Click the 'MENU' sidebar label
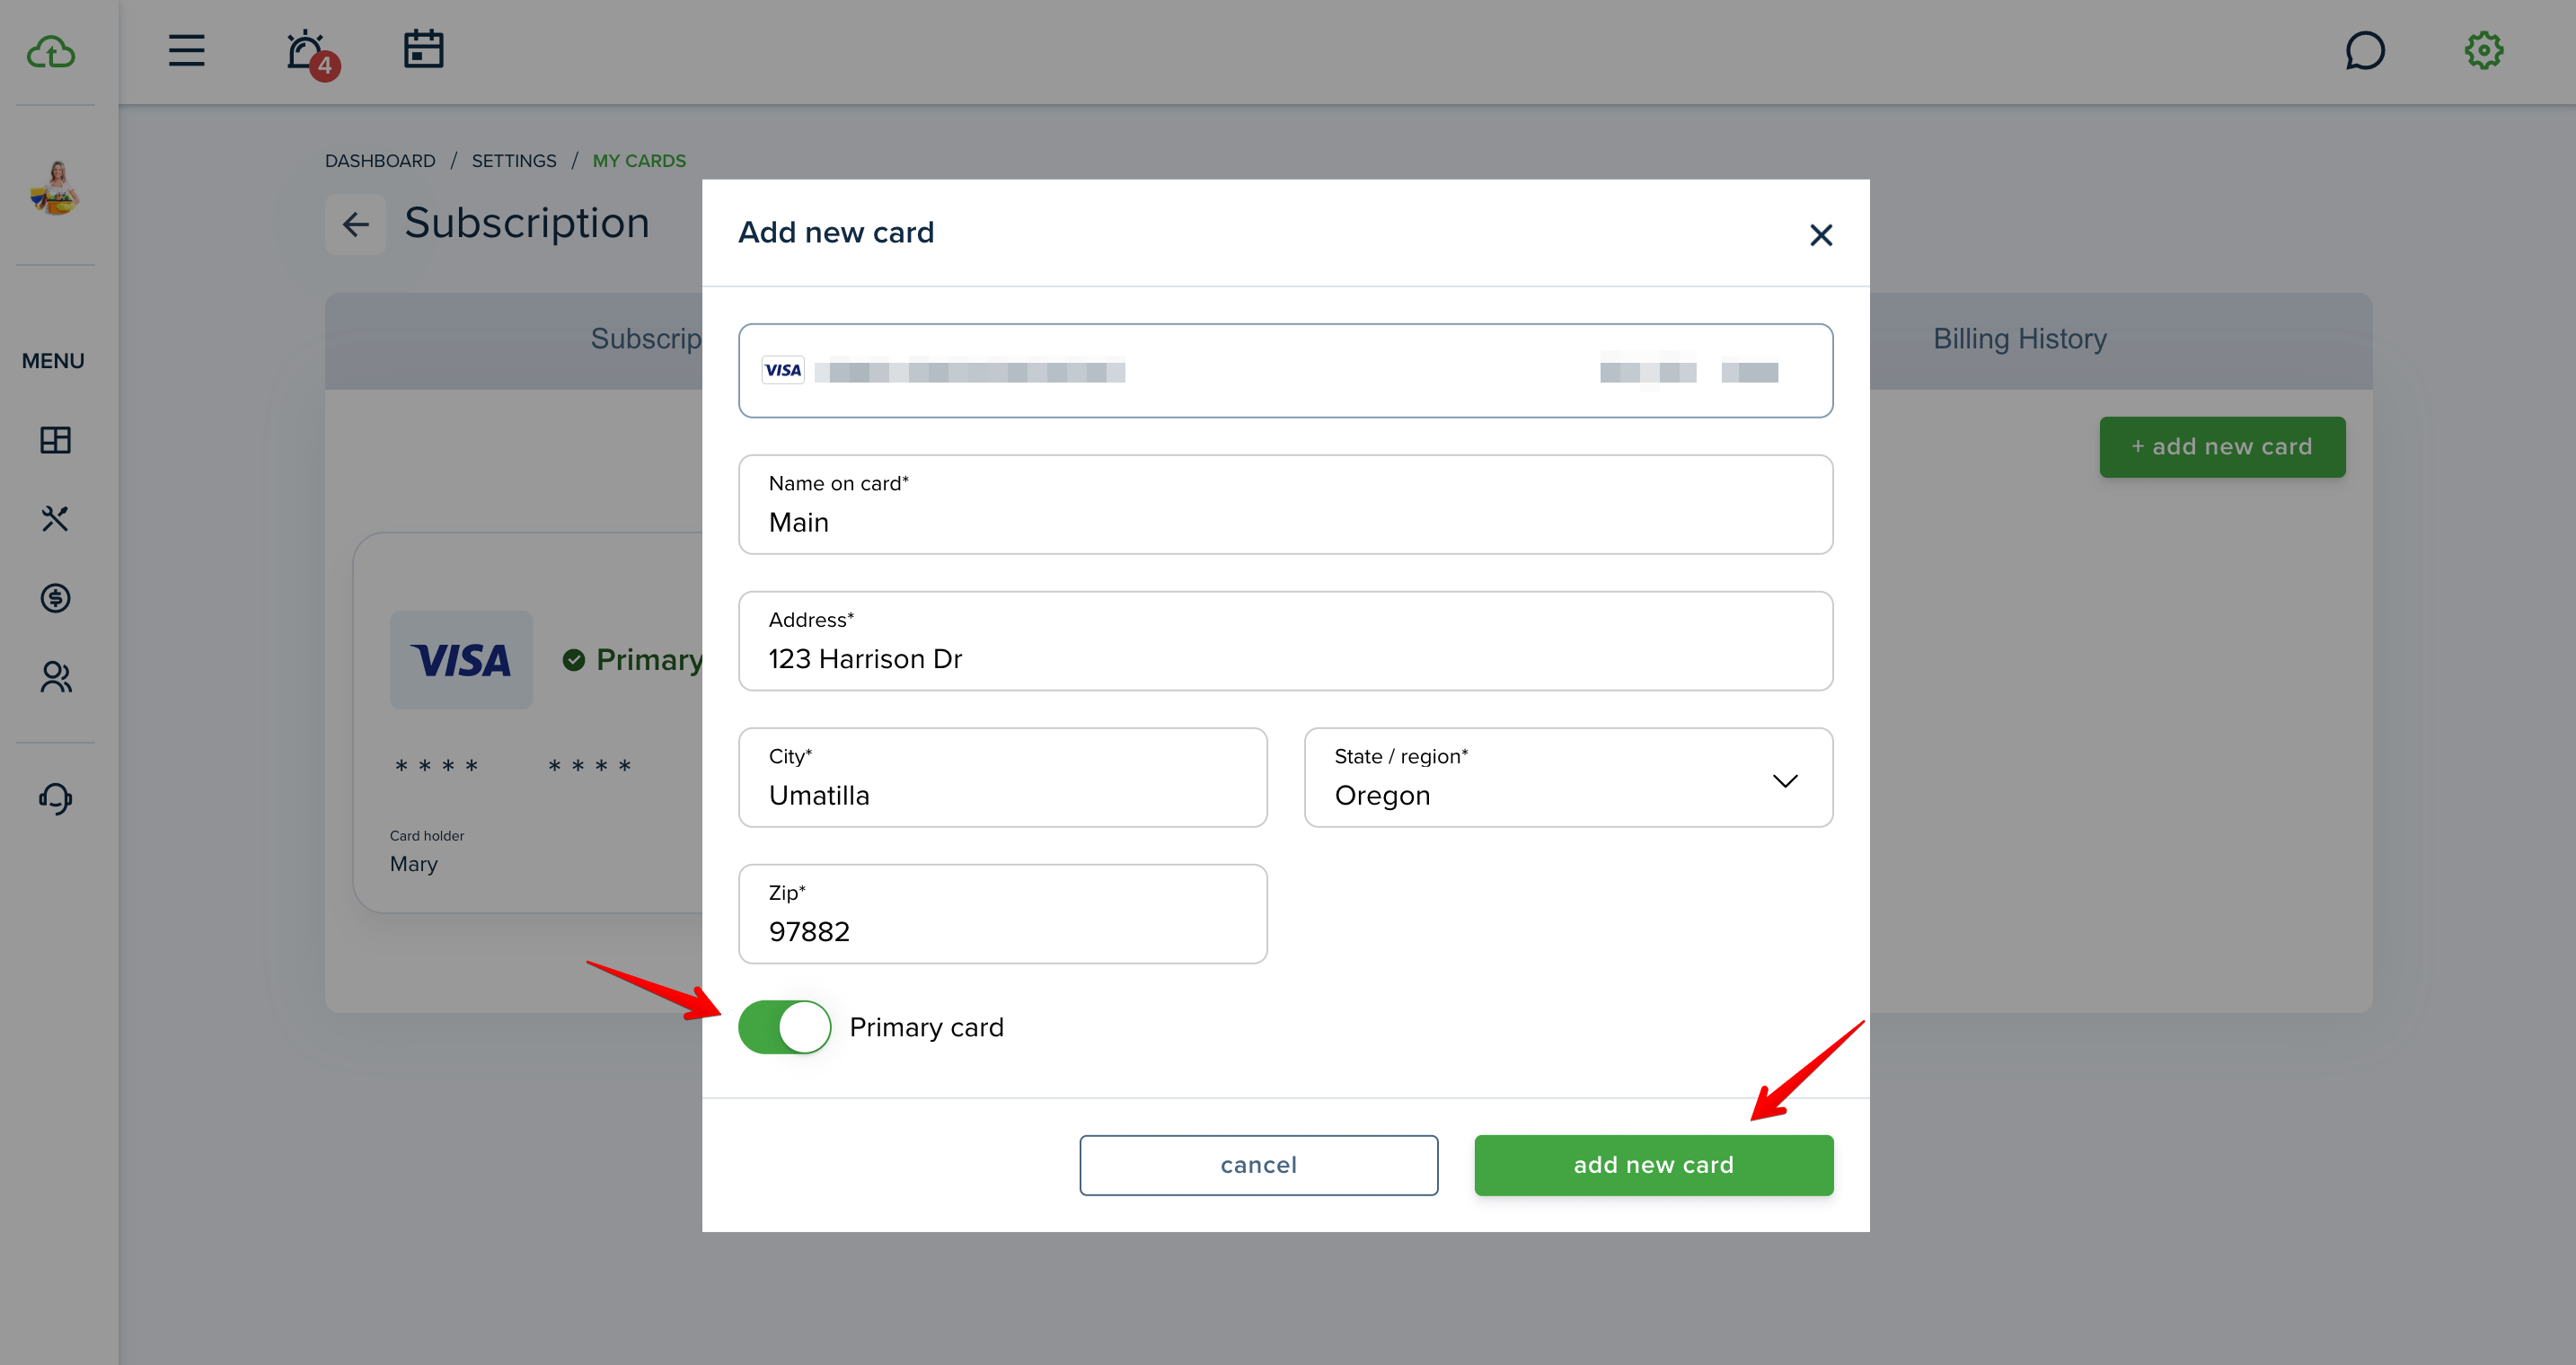The width and height of the screenshot is (2576, 1365). [53, 361]
